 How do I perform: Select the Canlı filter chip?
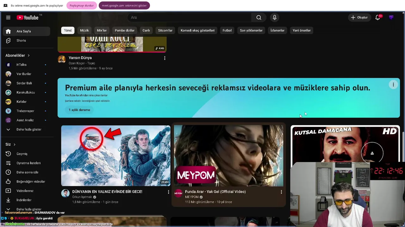tap(146, 31)
